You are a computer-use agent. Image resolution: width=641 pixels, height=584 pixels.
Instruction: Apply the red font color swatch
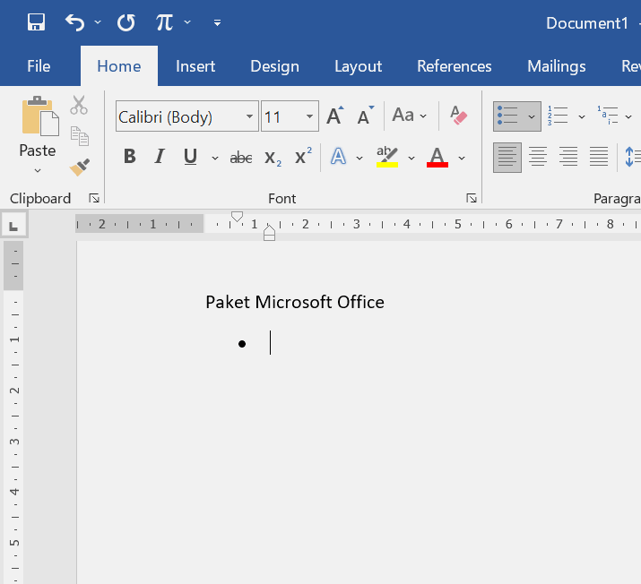pos(437,158)
